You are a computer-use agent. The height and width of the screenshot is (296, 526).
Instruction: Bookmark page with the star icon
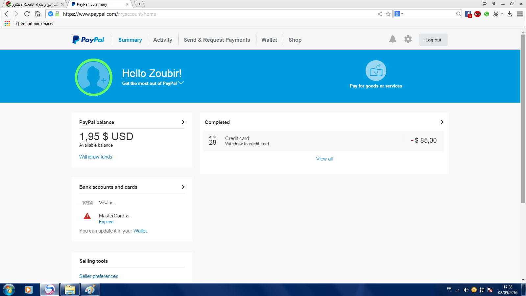click(388, 14)
